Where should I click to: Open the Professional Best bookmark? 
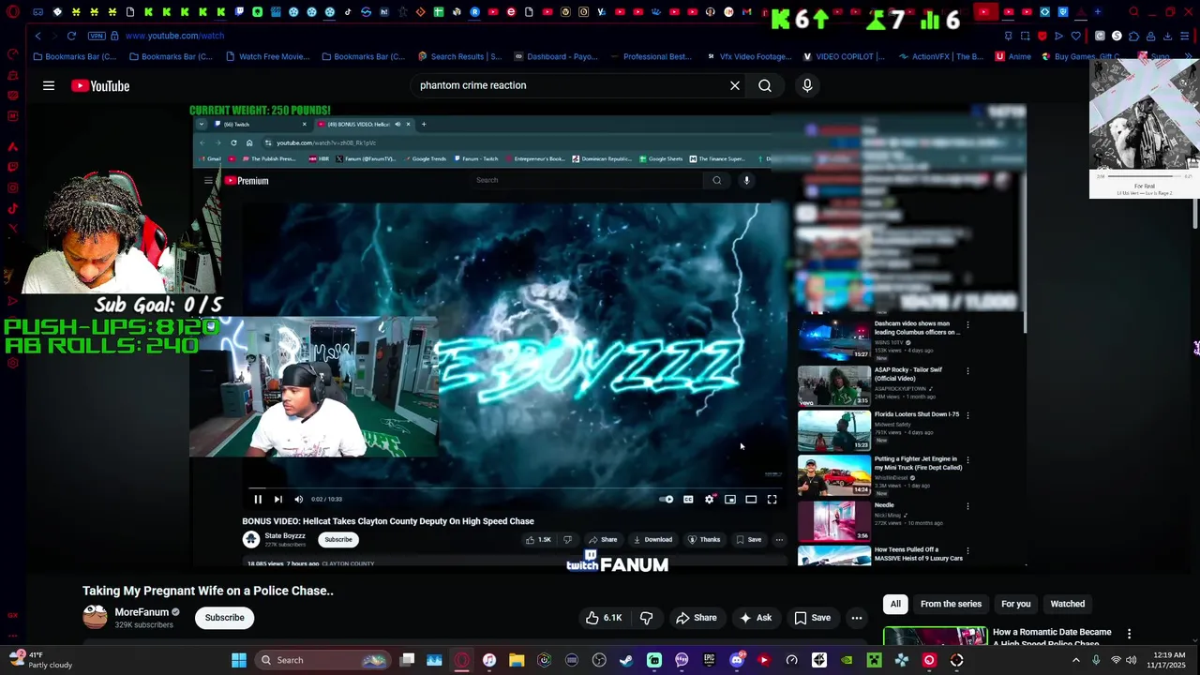[x=652, y=56]
